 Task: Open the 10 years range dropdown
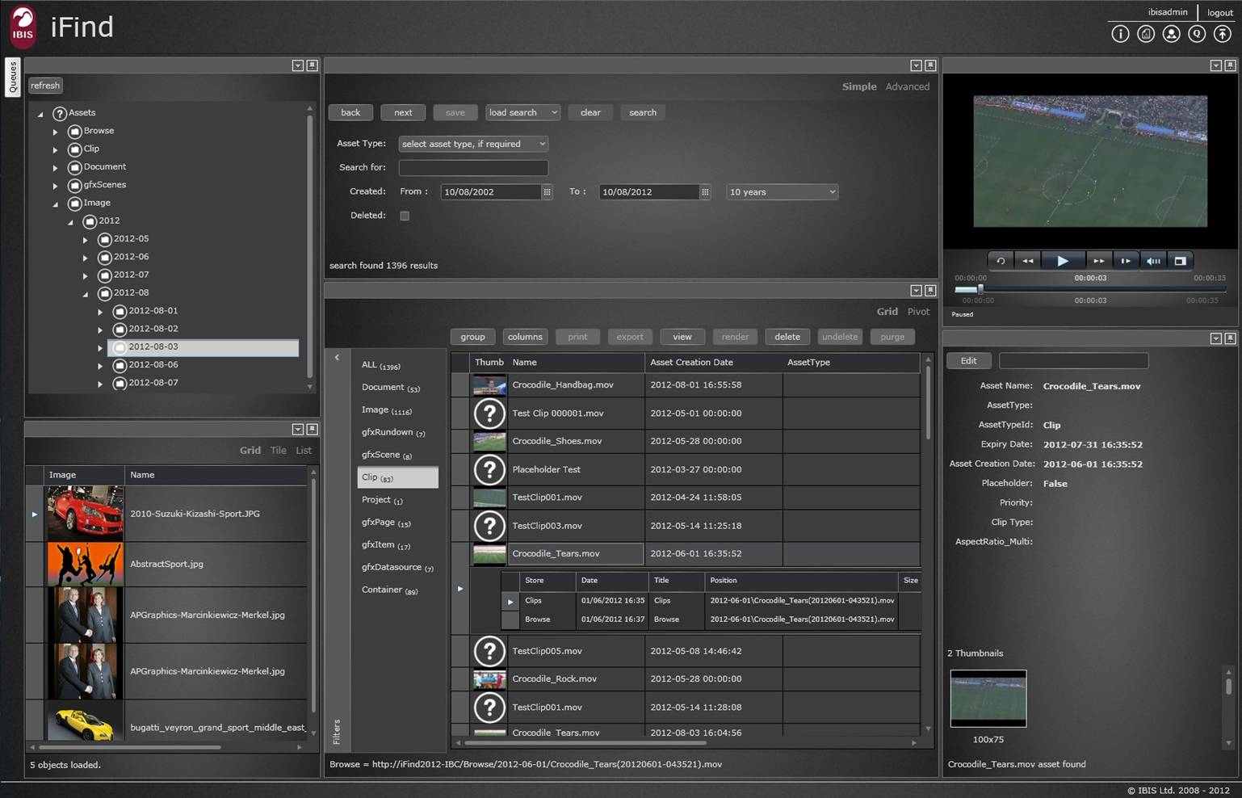[782, 192]
